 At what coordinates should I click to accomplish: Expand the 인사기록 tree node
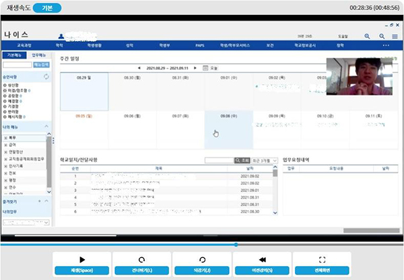5,166
